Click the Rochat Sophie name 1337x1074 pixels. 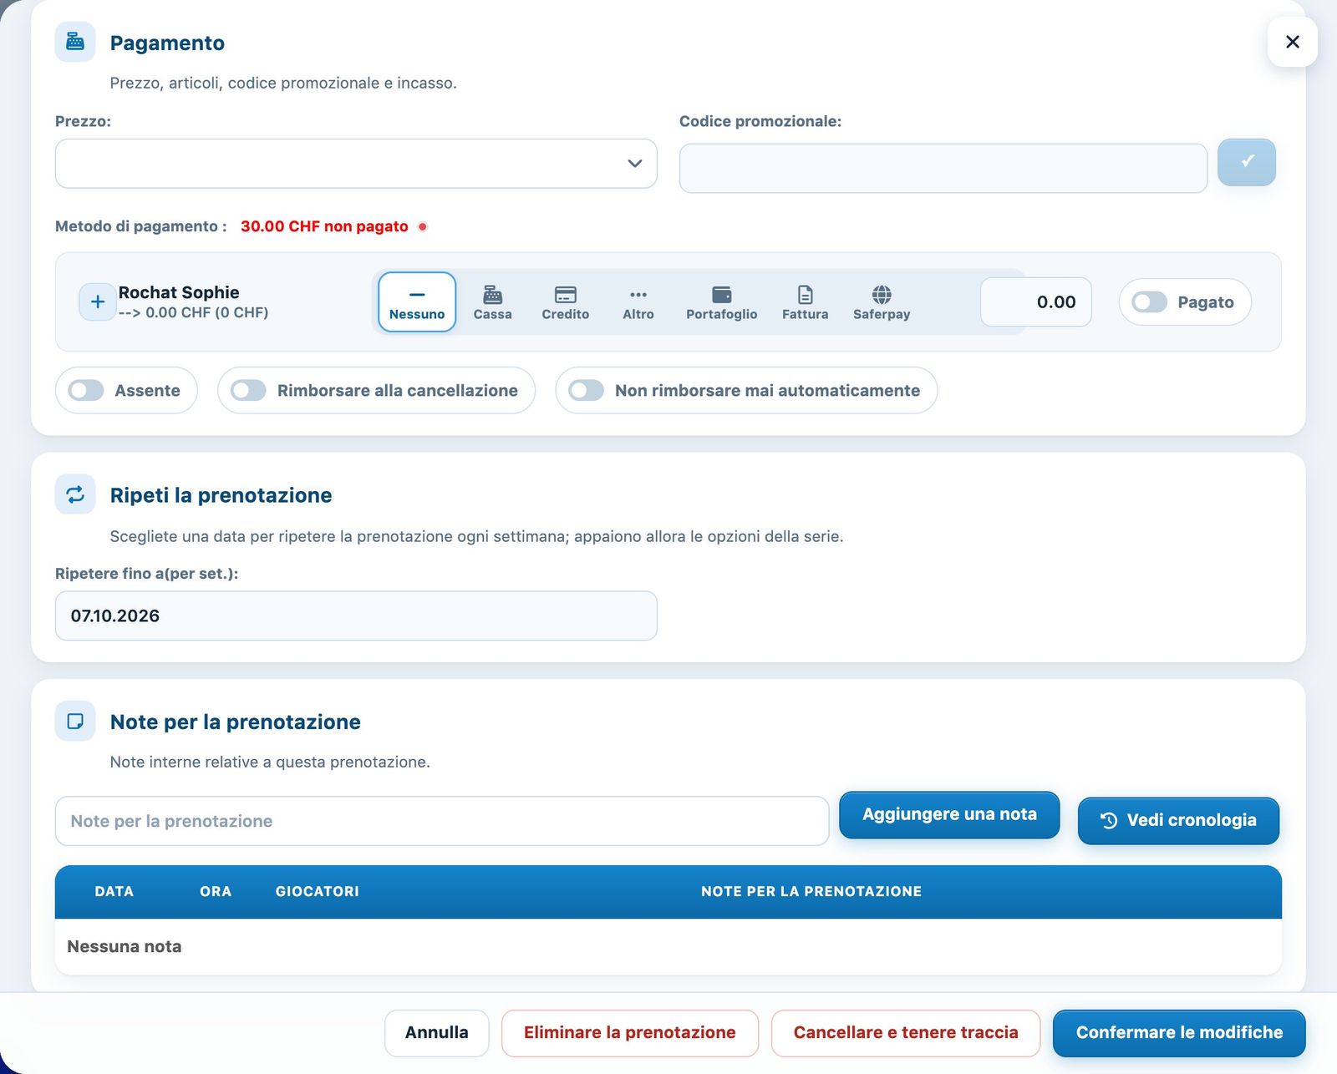tap(179, 292)
